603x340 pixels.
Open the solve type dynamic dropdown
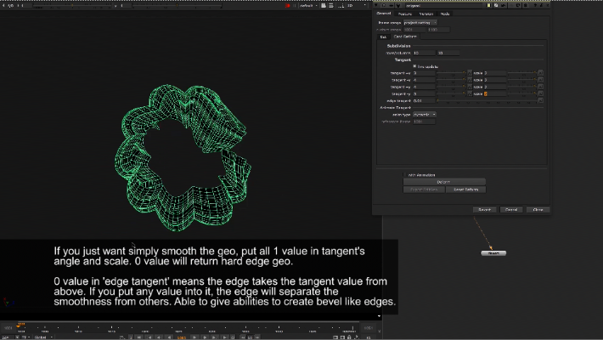click(x=425, y=114)
